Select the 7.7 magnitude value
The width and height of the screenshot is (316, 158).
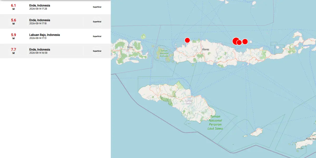13,50
